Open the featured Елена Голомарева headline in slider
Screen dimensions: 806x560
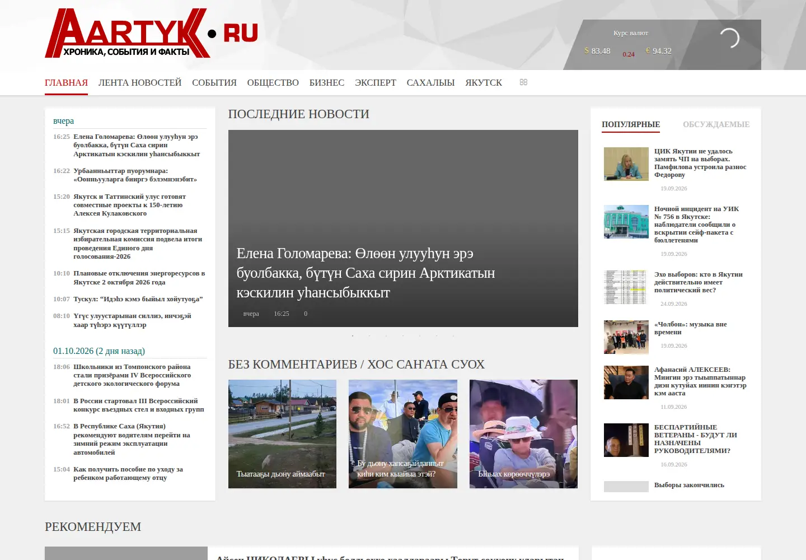click(365, 273)
